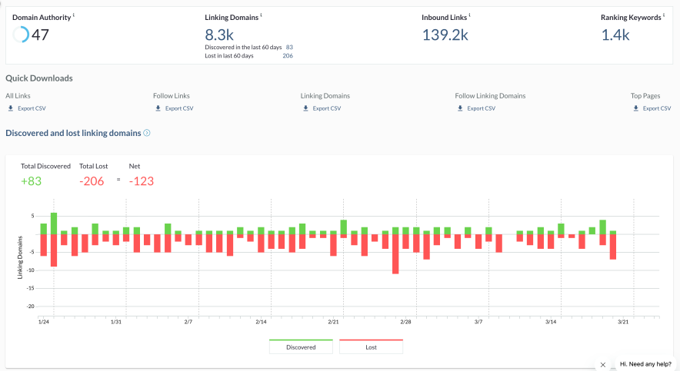Click download icon under All Links
Viewport: 680px width, 371px height.
(x=11, y=108)
